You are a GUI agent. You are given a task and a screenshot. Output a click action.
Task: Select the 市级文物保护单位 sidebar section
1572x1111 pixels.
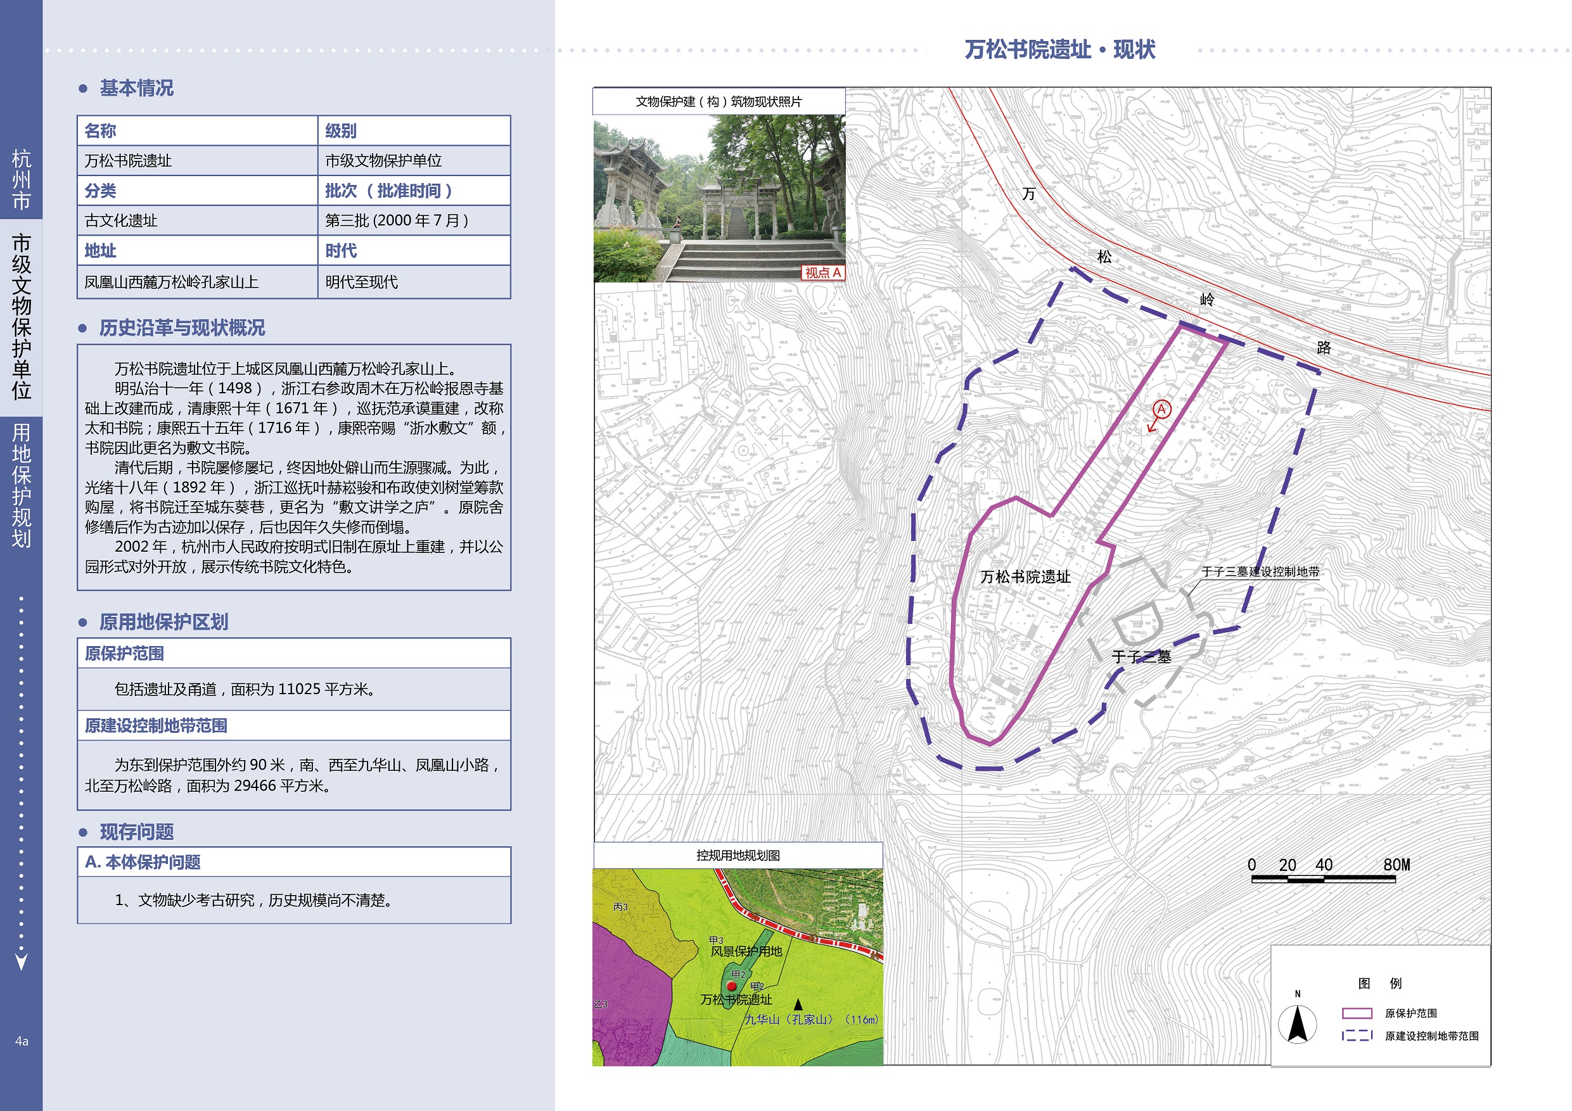coord(21,317)
